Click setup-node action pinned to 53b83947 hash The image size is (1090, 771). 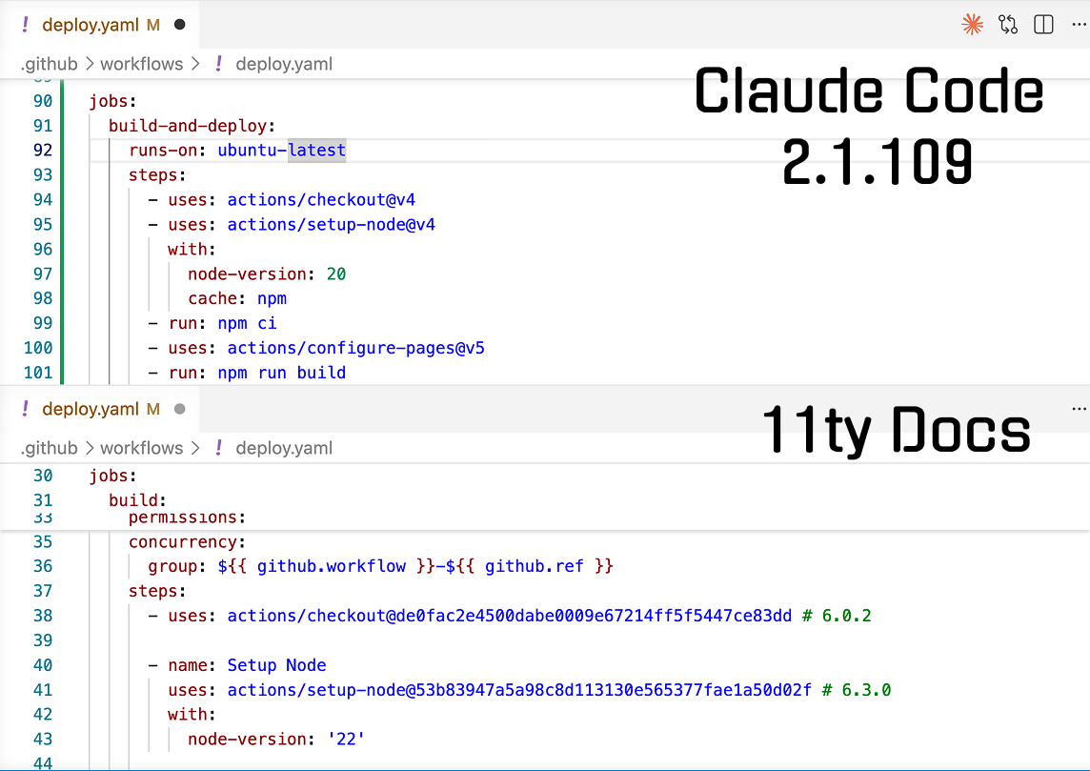click(519, 690)
